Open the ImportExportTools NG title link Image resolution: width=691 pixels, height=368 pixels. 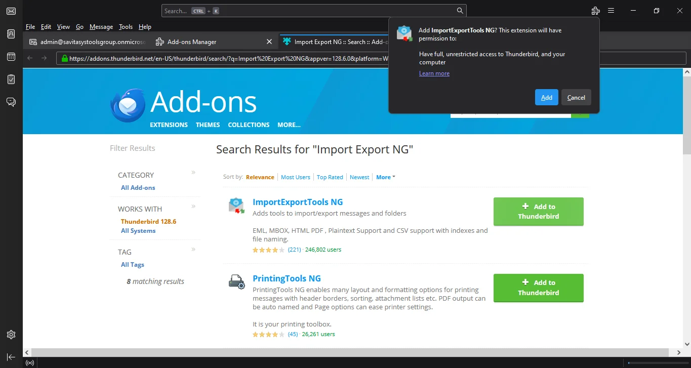298,202
